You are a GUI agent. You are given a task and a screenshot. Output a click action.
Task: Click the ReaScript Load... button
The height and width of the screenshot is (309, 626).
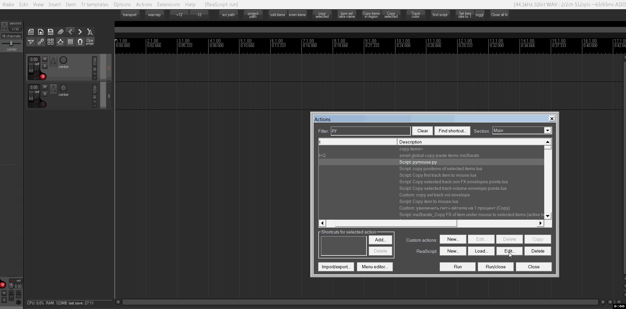(x=481, y=251)
